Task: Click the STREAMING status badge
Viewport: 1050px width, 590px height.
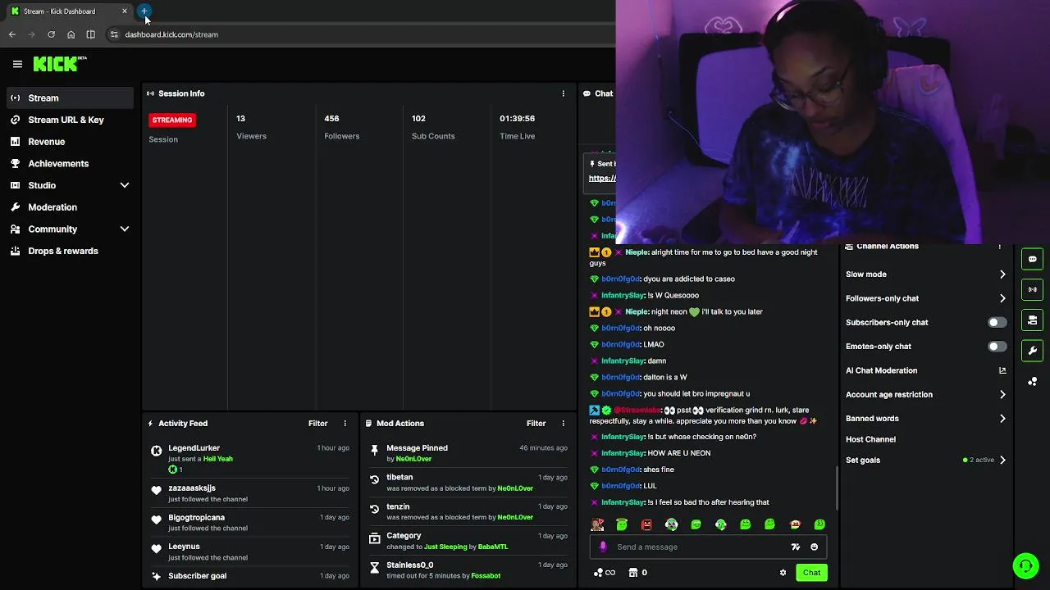Action: 171,120
